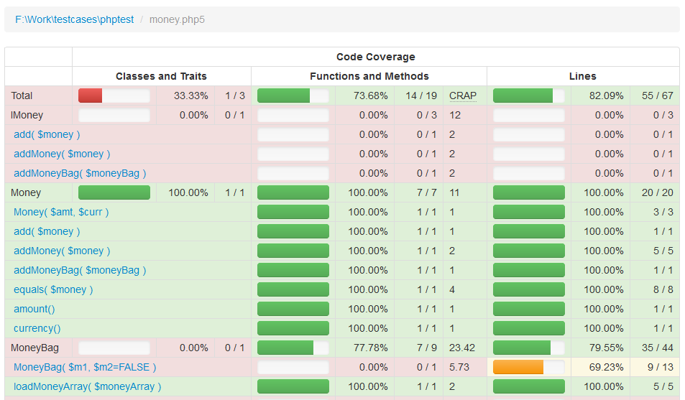This screenshot has height=400, width=685.
Task: Click the MoneyBag class Functions coverage bar
Action: [293, 348]
